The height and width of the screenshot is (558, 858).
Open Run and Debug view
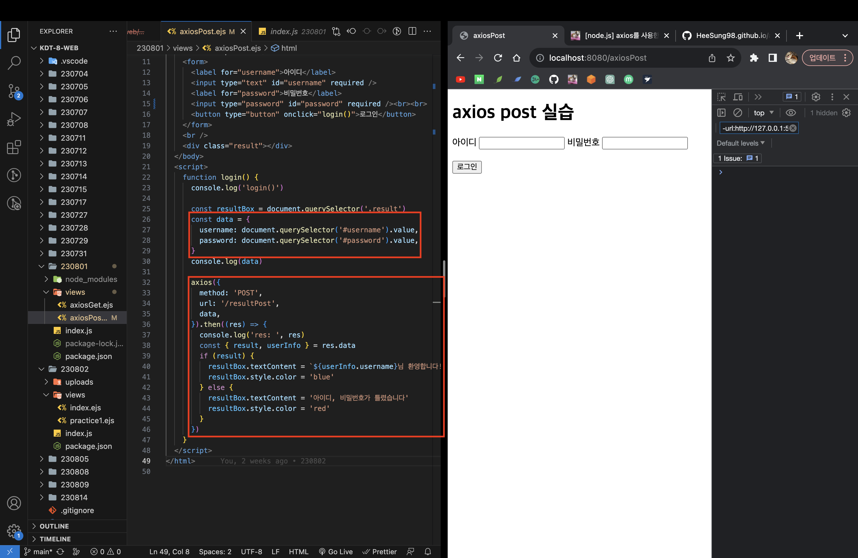(x=14, y=119)
